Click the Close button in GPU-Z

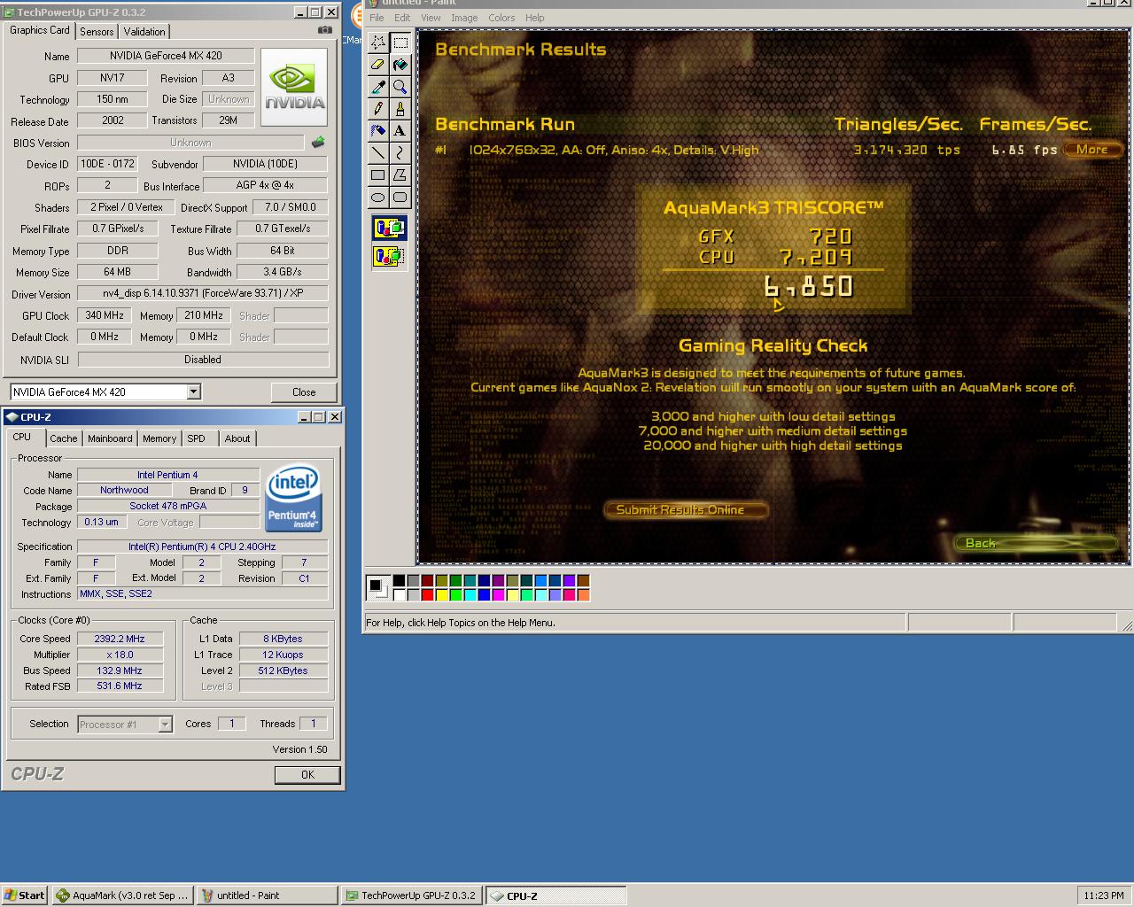(x=304, y=391)
